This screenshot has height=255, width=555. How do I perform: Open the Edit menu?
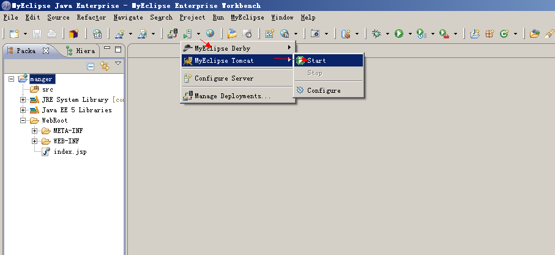32,17
